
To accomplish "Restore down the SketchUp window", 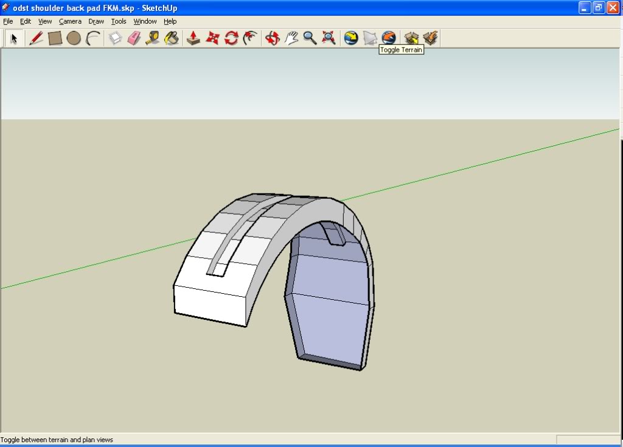I will (599, 8).
